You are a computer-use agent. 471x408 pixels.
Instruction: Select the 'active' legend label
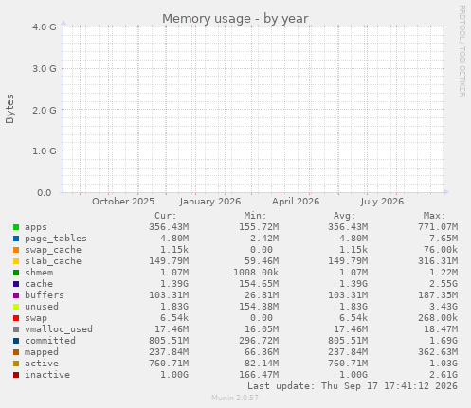click(x=42, y=364)
